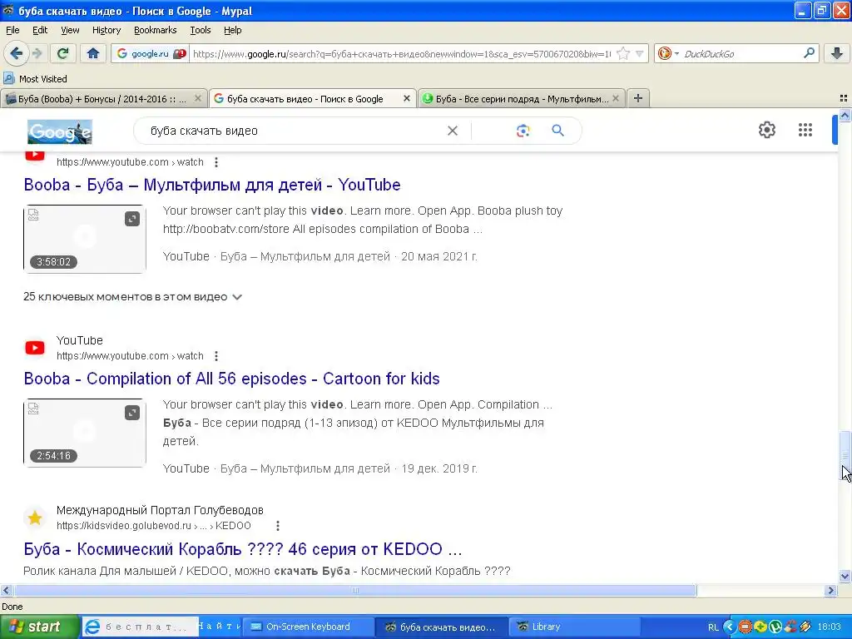This screenshot has height=639, width=852.
Task: Switch to Library window in taskbar
Action: pyautogui.click(x=575, y=627)
